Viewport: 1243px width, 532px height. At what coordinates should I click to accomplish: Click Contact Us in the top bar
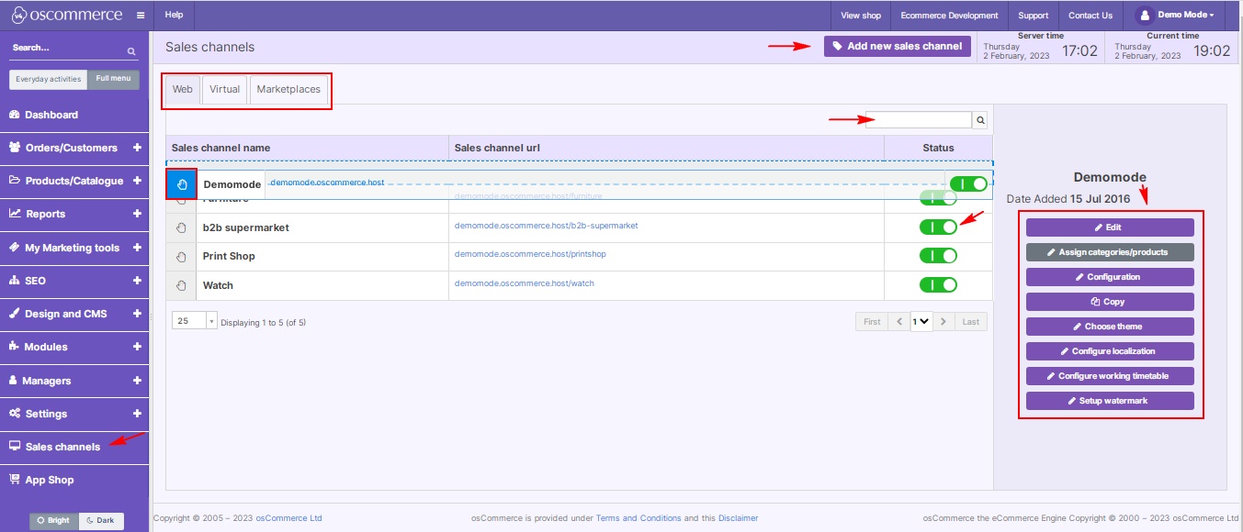pos(1090,16)
